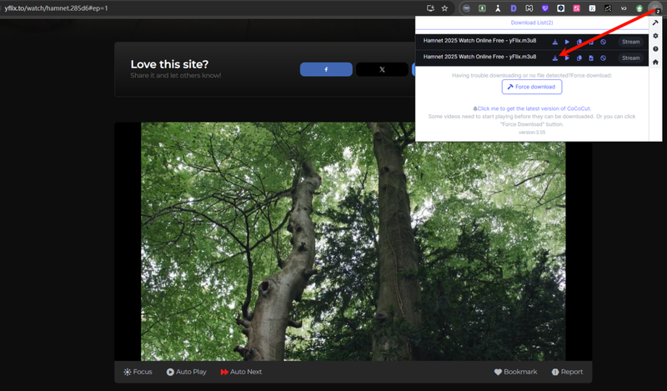Click the Force download button
667x391 pixels.
point(532,87)
